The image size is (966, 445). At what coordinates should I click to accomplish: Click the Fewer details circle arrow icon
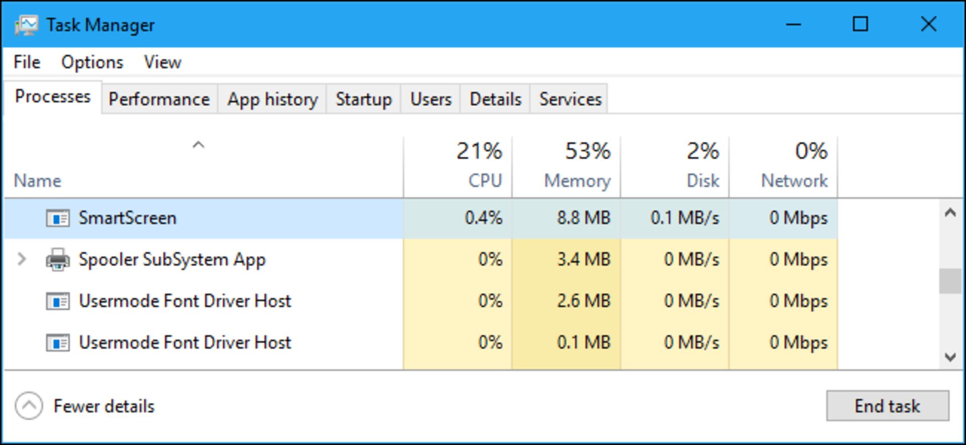tap(29, 406)
